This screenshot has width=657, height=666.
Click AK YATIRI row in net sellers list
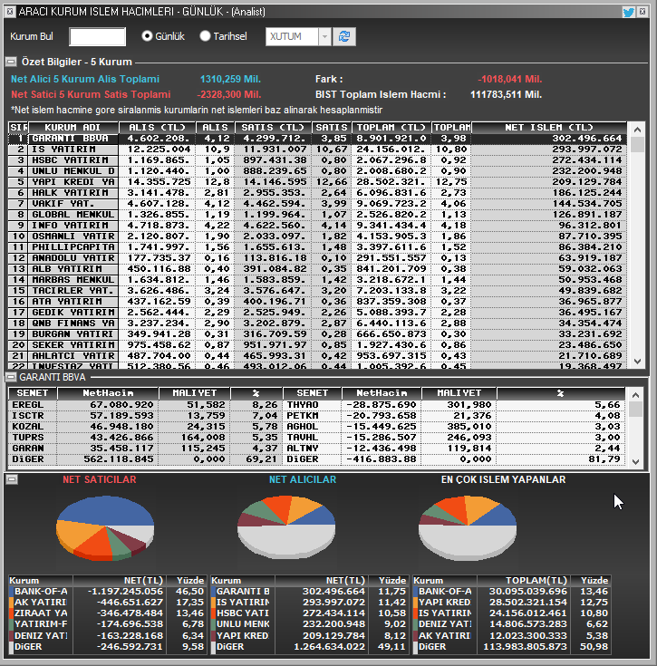coord(107,603)
